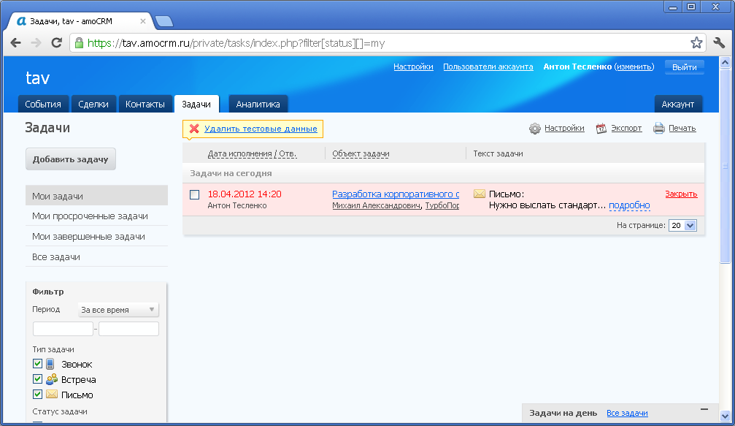735x426 pixels.
Task: Open the Аналитика tab
Action: [x=258, y=104]
